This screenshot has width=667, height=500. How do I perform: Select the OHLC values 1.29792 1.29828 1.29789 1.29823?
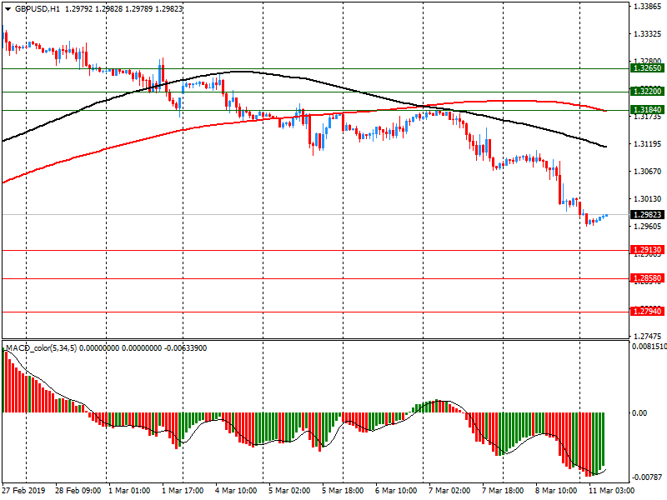tap(123, 9)
